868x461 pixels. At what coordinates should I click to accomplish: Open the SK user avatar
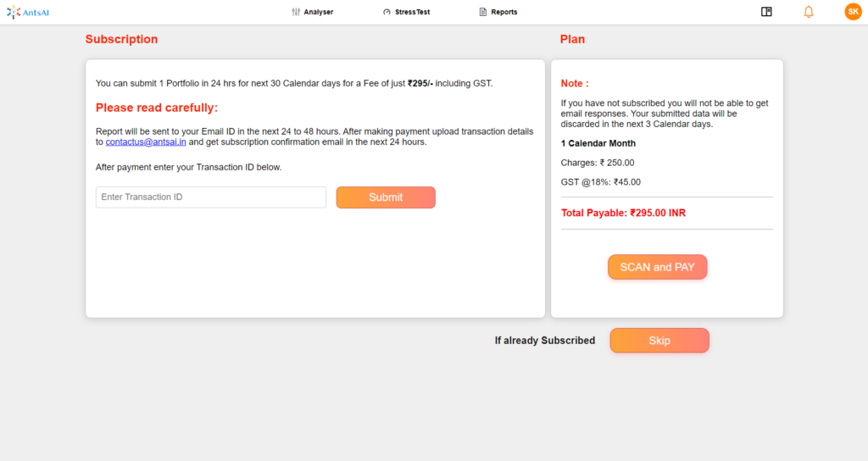(853, 12)
